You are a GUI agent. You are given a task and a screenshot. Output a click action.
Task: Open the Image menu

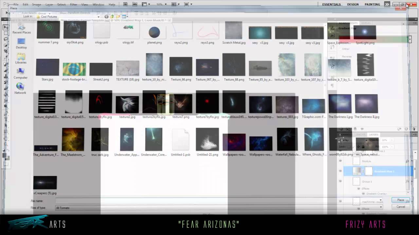(x=37, y=5)
